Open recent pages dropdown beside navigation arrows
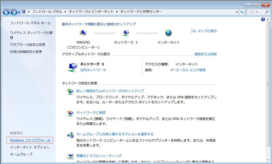This screenshot has width=272, height=164. tap(19, 12)
